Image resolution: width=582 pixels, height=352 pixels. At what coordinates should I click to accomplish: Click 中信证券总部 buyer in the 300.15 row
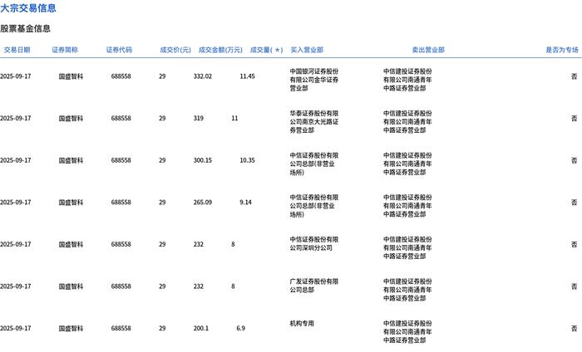coord(314,164)
